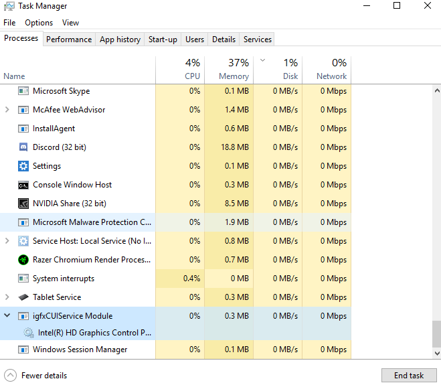Image resolution: width=441 pixels, height=385 pixels.
Task: Click the Console Window Host icon
Action: (x=23, y=185)
